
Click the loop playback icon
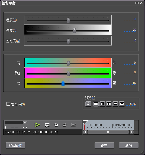(47, 125)
